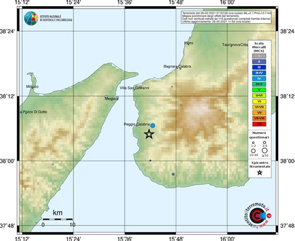This screenshot has height=241, width=295.
Task: Click the 10-49 questionnaires circle in legend
Action: [x=253, y=151]
